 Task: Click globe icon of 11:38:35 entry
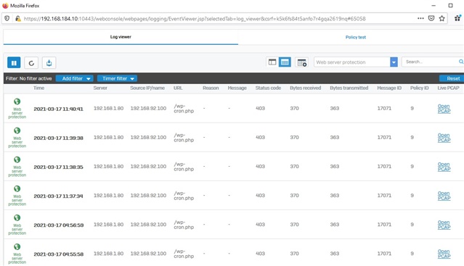[x=17, y=159]
